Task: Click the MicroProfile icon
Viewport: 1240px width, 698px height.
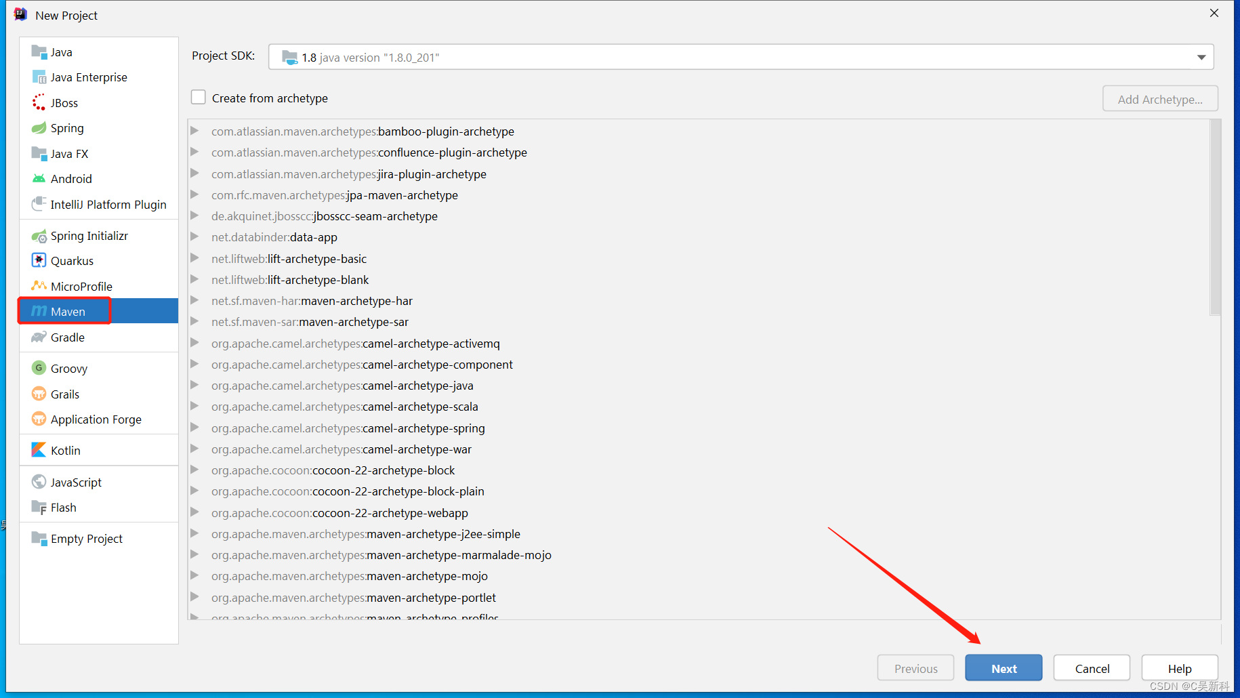Action: (39, 286)
